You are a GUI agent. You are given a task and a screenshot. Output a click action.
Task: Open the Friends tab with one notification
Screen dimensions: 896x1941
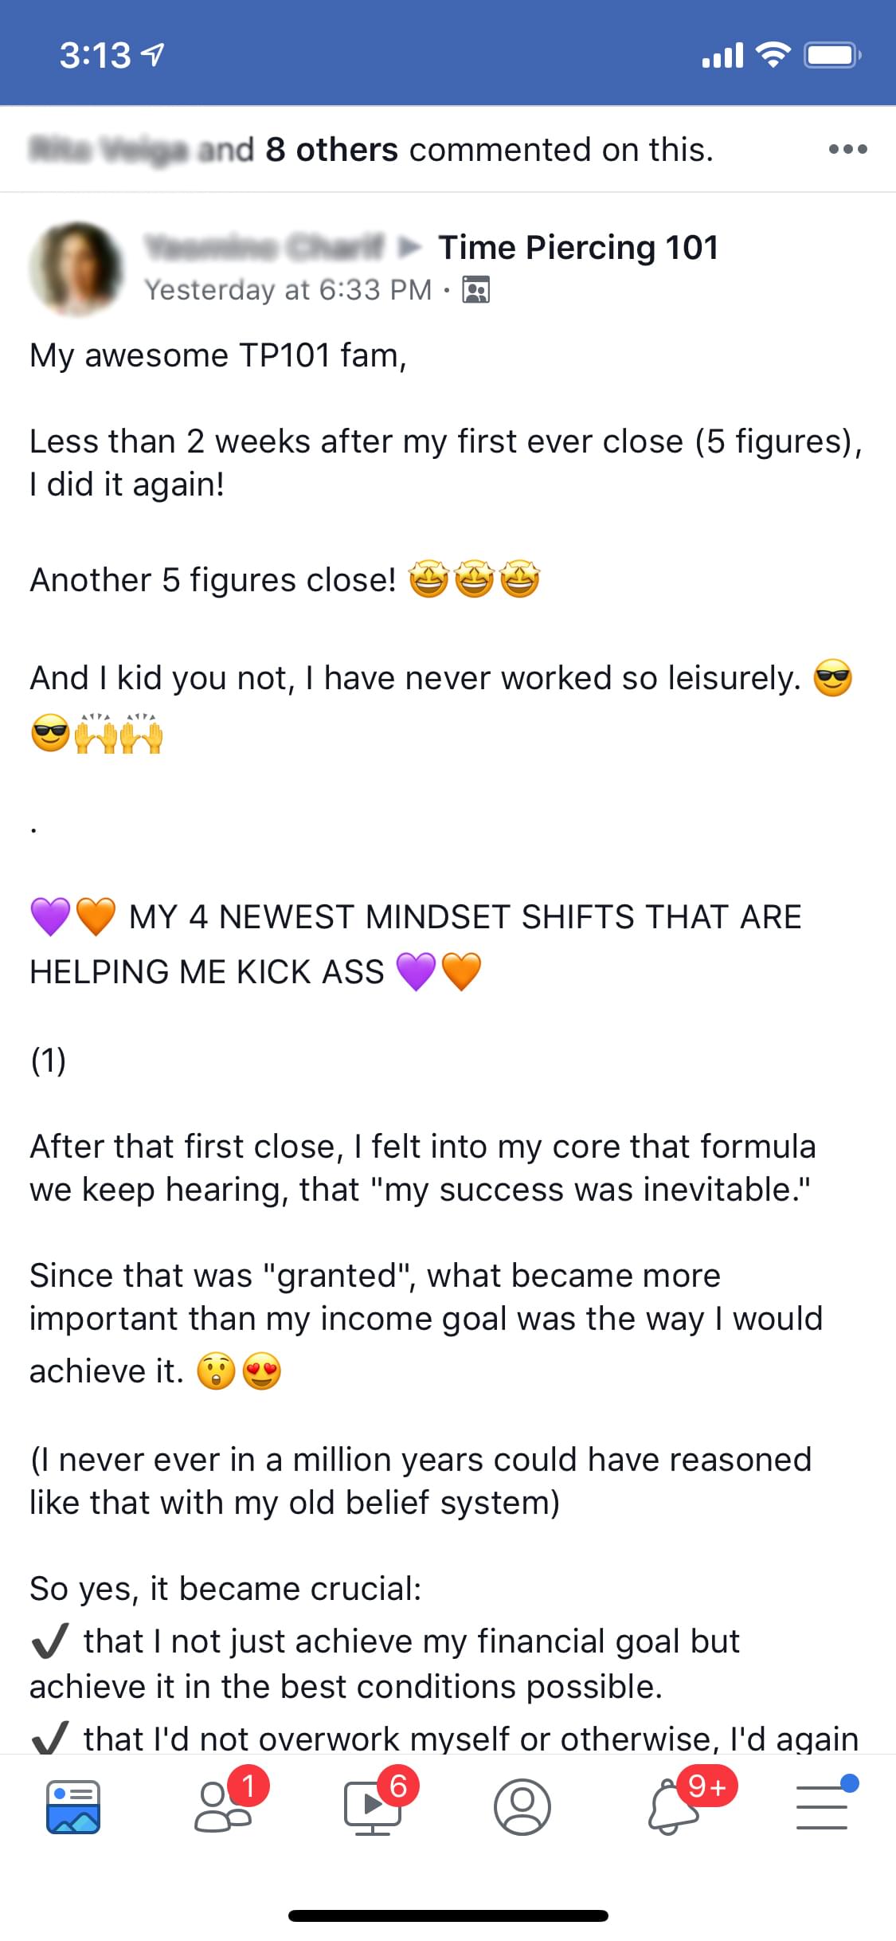pos(224,1806)
